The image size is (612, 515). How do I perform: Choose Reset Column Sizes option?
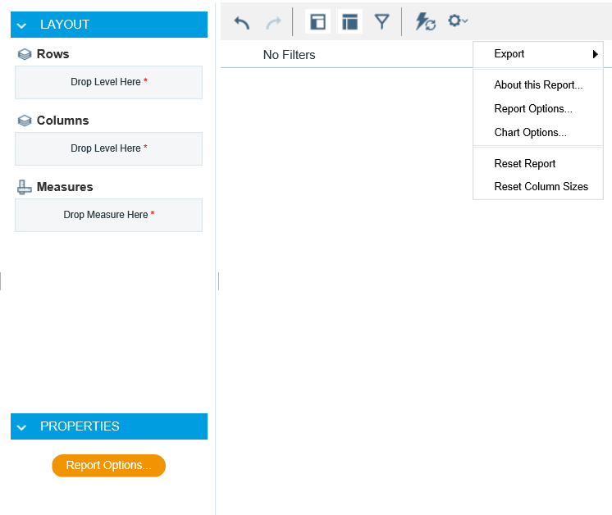(541, 187)
